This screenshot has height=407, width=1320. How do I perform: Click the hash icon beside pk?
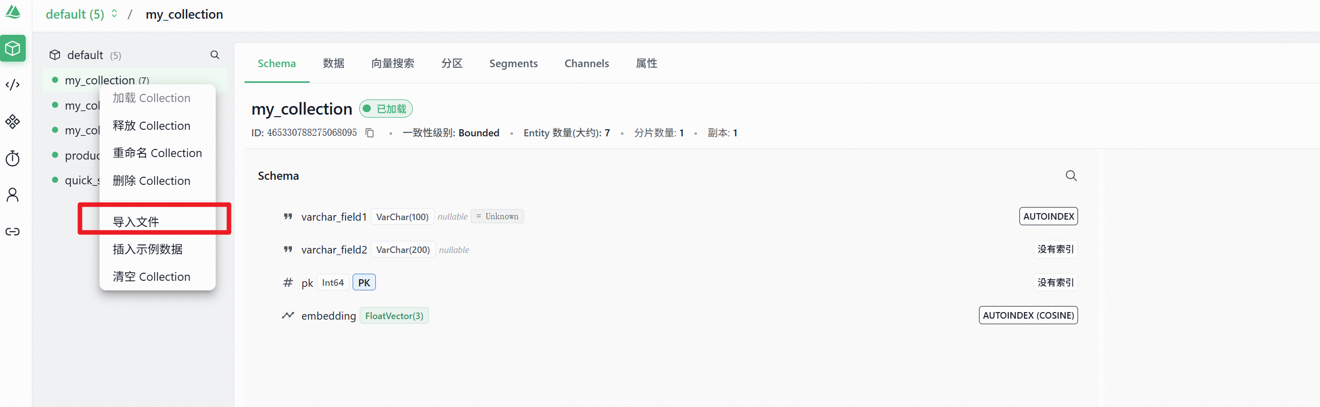288,283
